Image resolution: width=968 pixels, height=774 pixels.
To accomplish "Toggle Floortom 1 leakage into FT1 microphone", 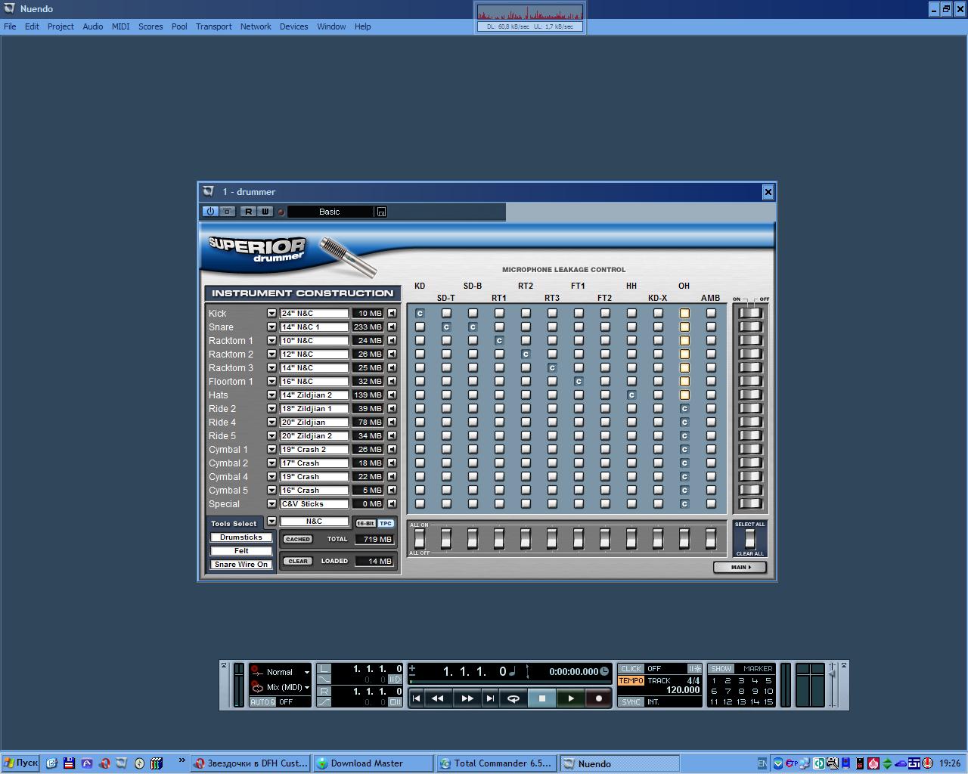I will click(x=579, y=381).
